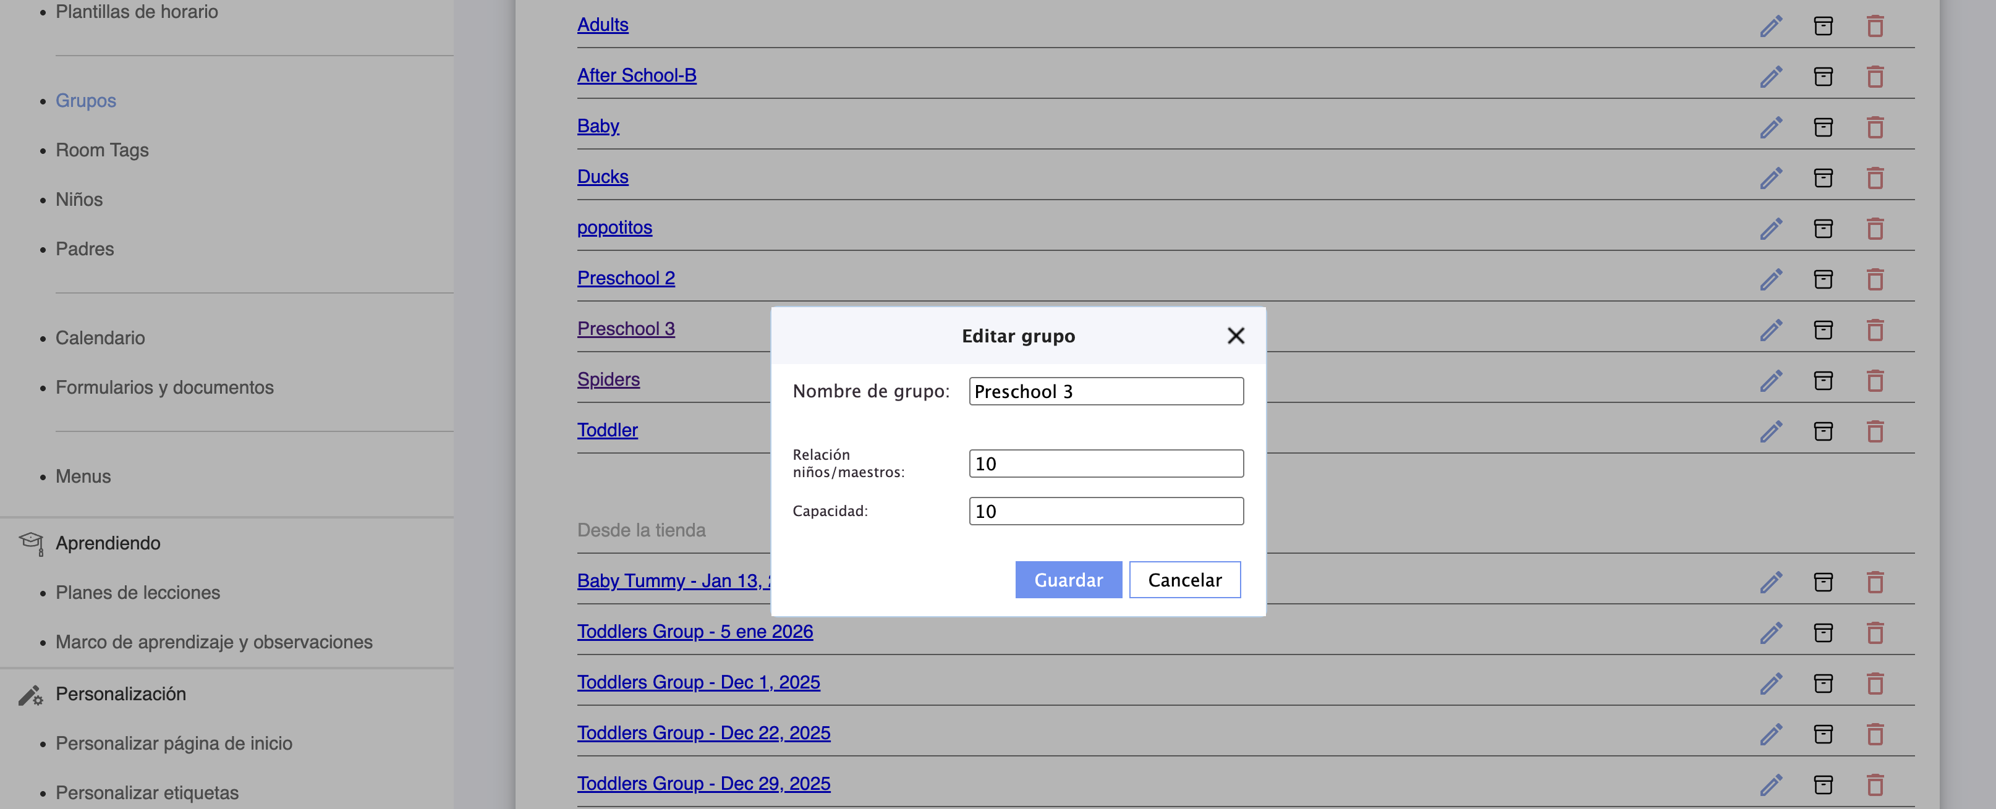Open Planes de lecciones menu item

tap(137, 593)
